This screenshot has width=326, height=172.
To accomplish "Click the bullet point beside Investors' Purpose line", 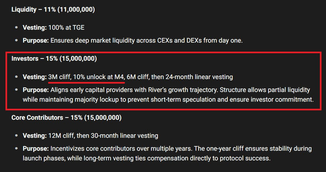I will pos(16,90).
